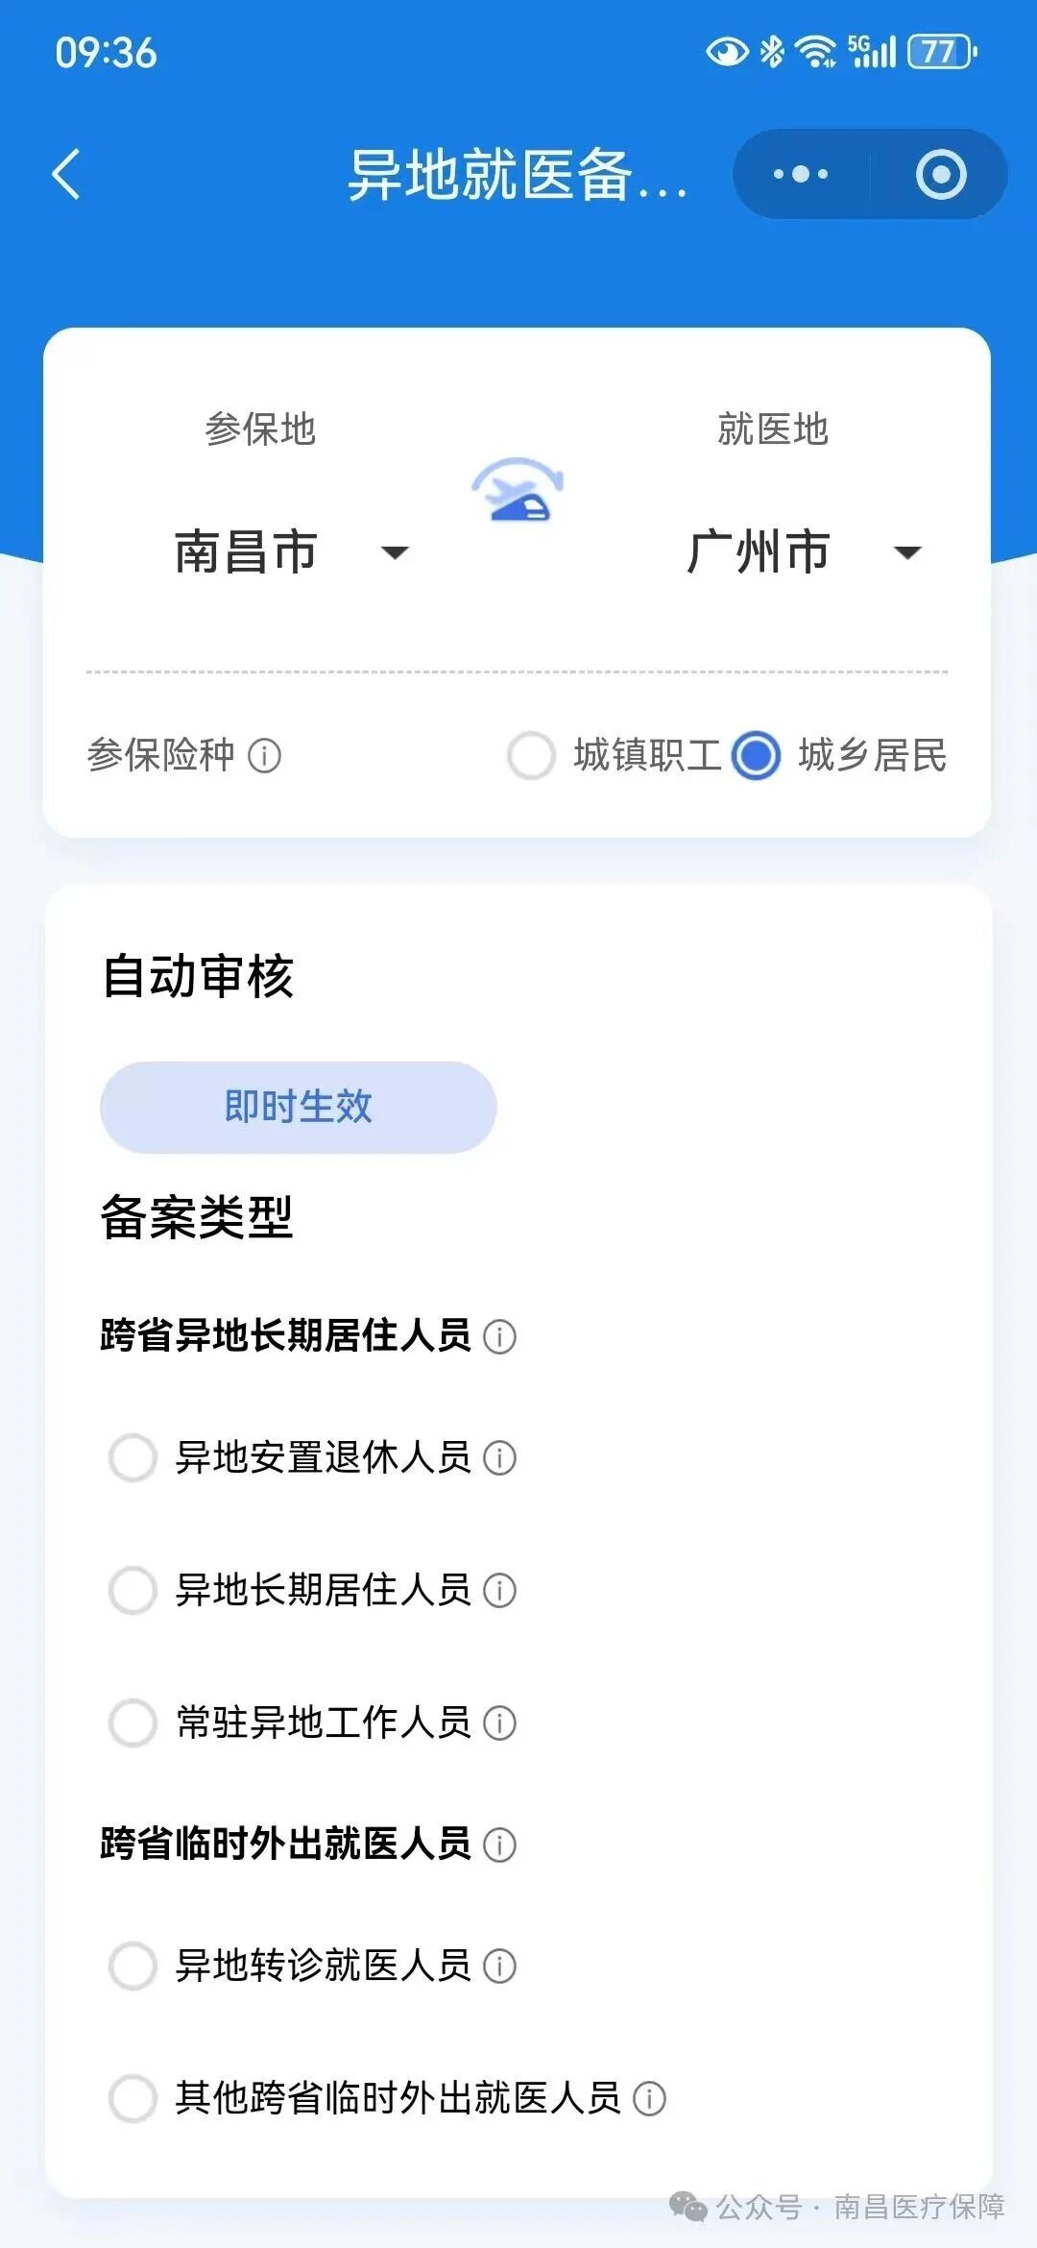The image size is (1037, 2248).
Task: Show info for 跨省临时外出就医人员 heading
Action: (x=499, y=1845)
